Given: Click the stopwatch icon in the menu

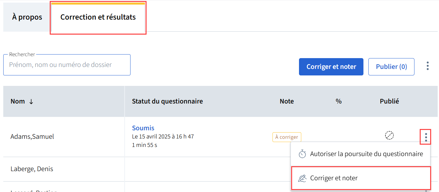Looking at the screenshot, I should coord(302,154).
